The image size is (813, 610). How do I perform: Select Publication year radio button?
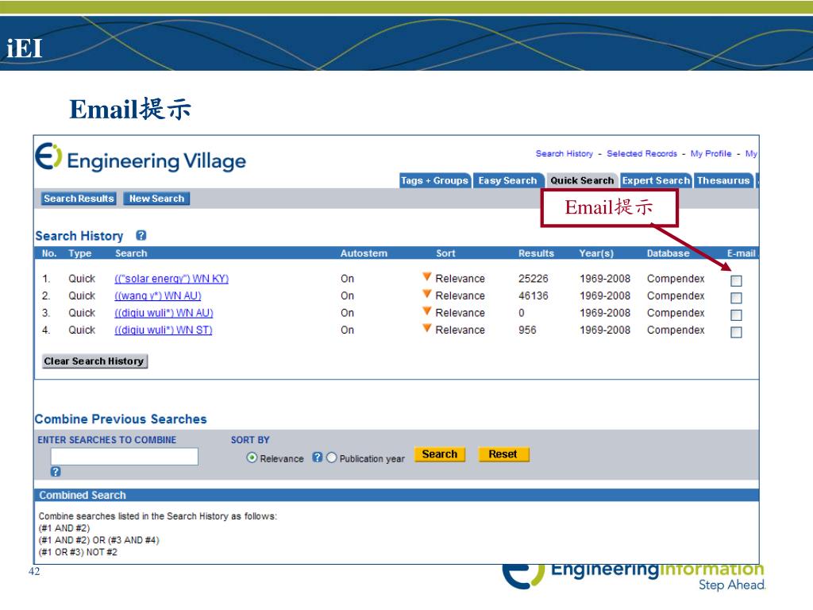pyautogui.click(x=331, y=457)
